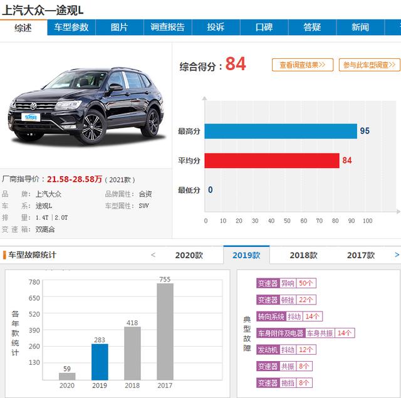The height and width of the screenshot is (398, 401).
Task: Click the series value 途观L
Action: (44, 206)
